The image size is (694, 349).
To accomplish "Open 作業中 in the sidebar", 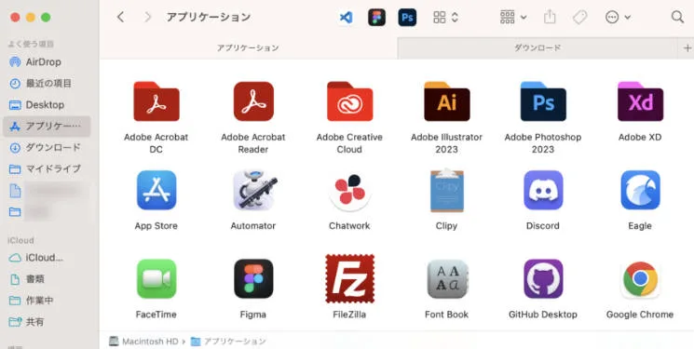I will 47,301.
